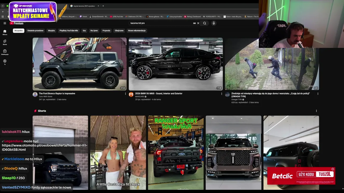Click the YouTube Premium logo

pos(17,23)
